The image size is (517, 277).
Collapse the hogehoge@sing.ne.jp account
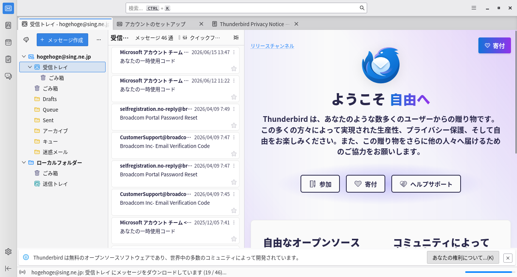pyautogui.click(x=24, y=57)
